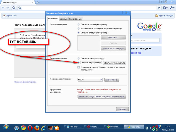Click the red Opera tray icon

[x=156, y=126]
